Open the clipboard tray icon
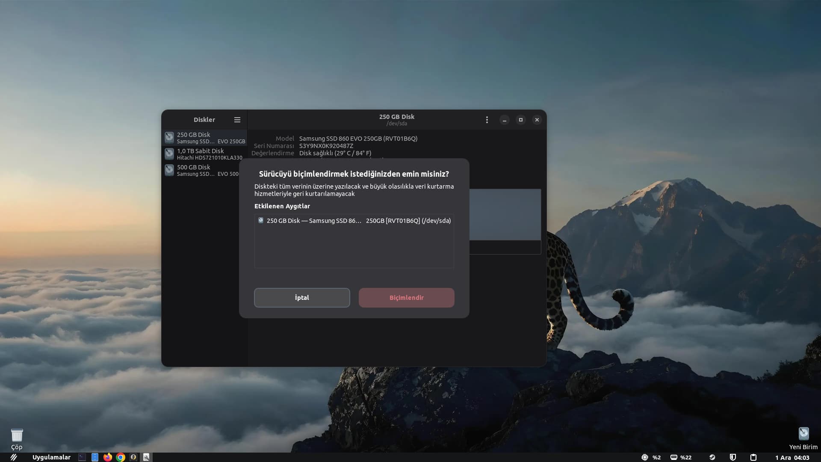Viewport: 821px width, 462px height. click(x=753, y=457)
